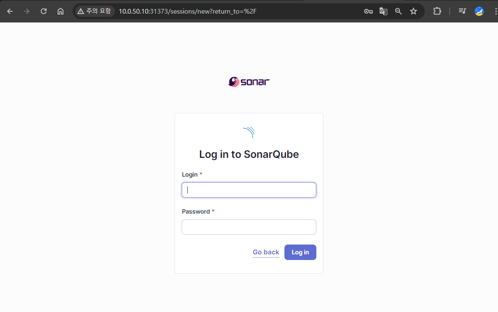Focus the Login input field

tap(249, 190)
